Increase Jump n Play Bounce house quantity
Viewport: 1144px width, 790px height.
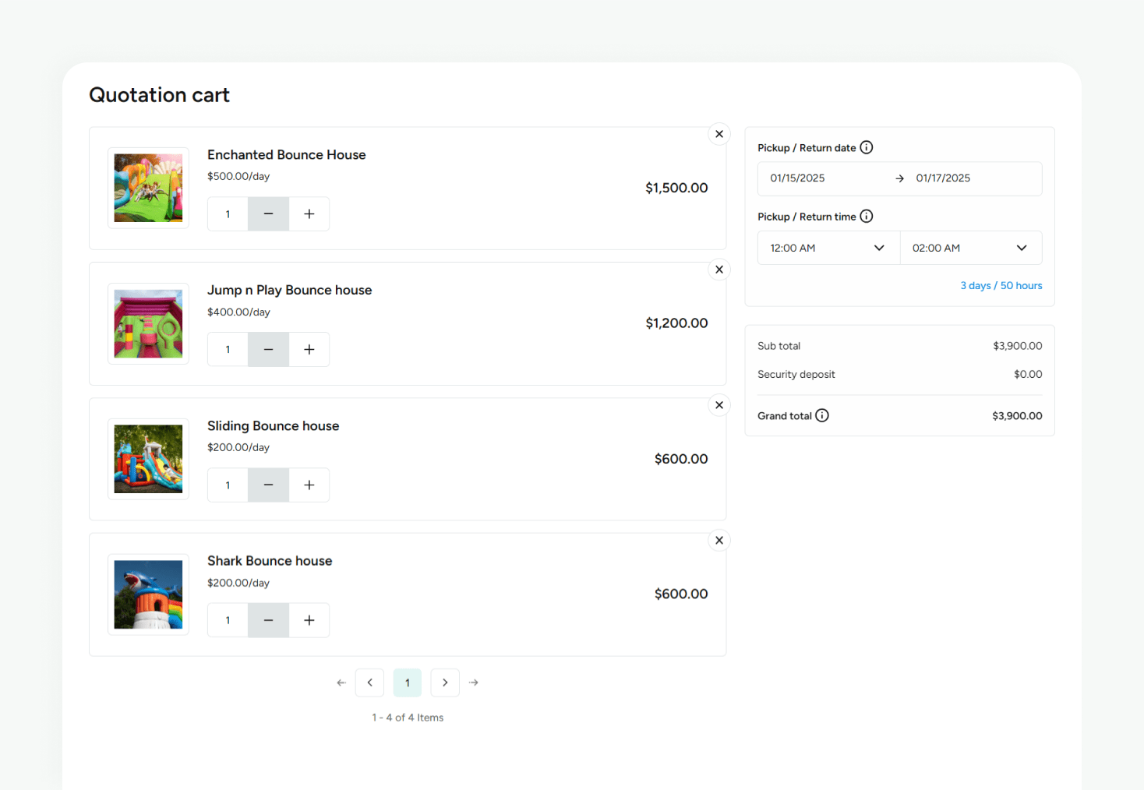pyautogui.click(x=309, y=350)
